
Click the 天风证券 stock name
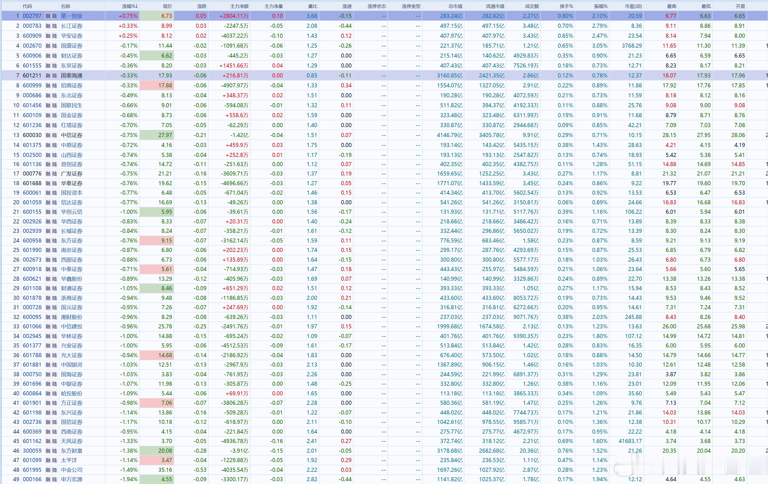pos(72,441)
